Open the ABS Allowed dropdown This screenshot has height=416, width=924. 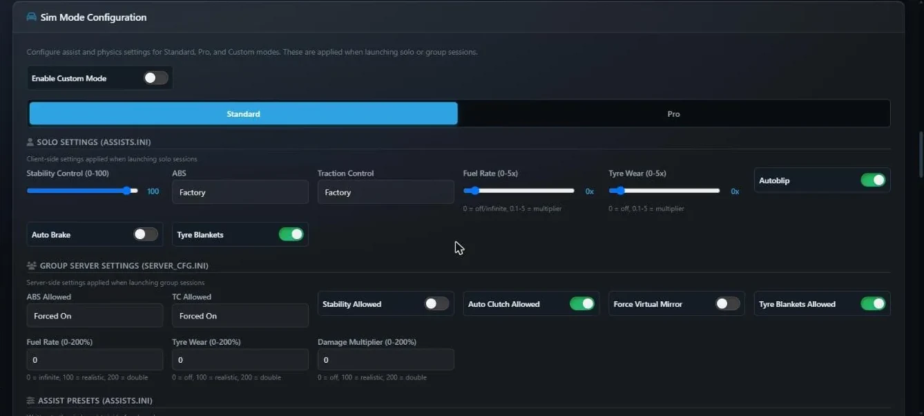tap(95, 316)
